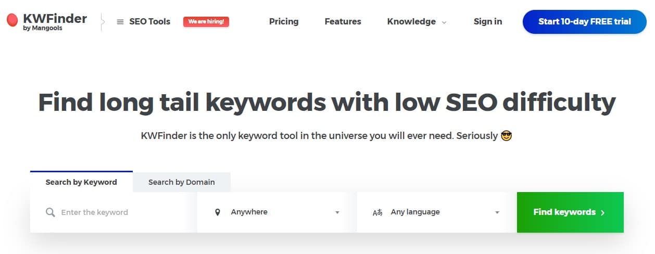Viewport: 655px width, 254px height.
Task: Switch to Search by Keyword tab
Action: [x=81, y=182]
